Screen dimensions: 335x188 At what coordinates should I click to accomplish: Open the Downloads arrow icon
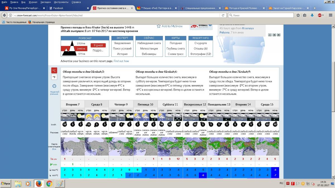click(312, 15)
